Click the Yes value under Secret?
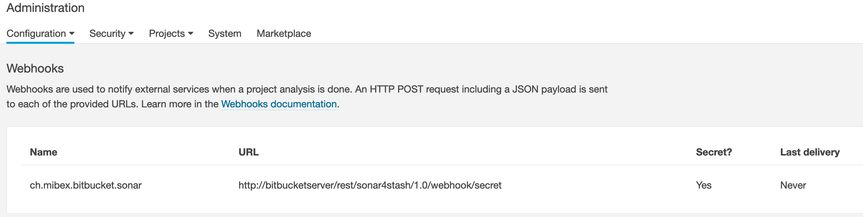Image resolution: width=863 pixels, height=217 pixels. point(703,185)
